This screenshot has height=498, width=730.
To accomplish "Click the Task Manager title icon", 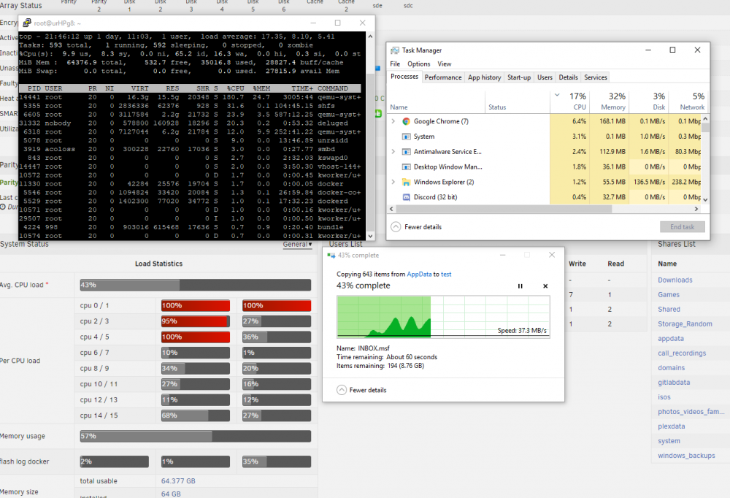I will (395, 50).
